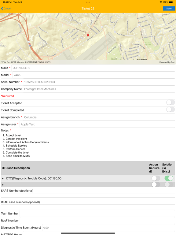
Task: Edit the Make field JOHN DEERE
Action: [x=93, y=68]
